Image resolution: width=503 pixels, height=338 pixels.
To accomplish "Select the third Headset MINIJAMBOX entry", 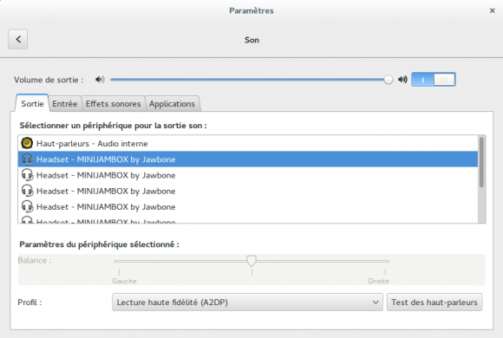I will (x=248, y=191).
